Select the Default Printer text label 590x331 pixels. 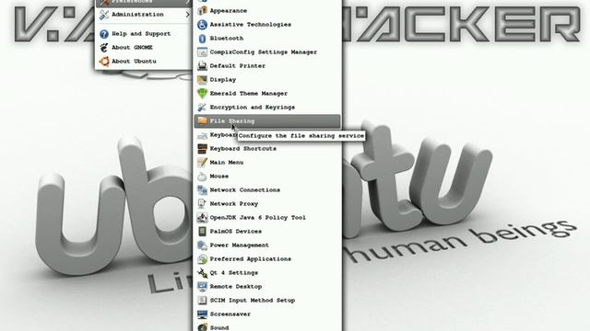(238, 65)
